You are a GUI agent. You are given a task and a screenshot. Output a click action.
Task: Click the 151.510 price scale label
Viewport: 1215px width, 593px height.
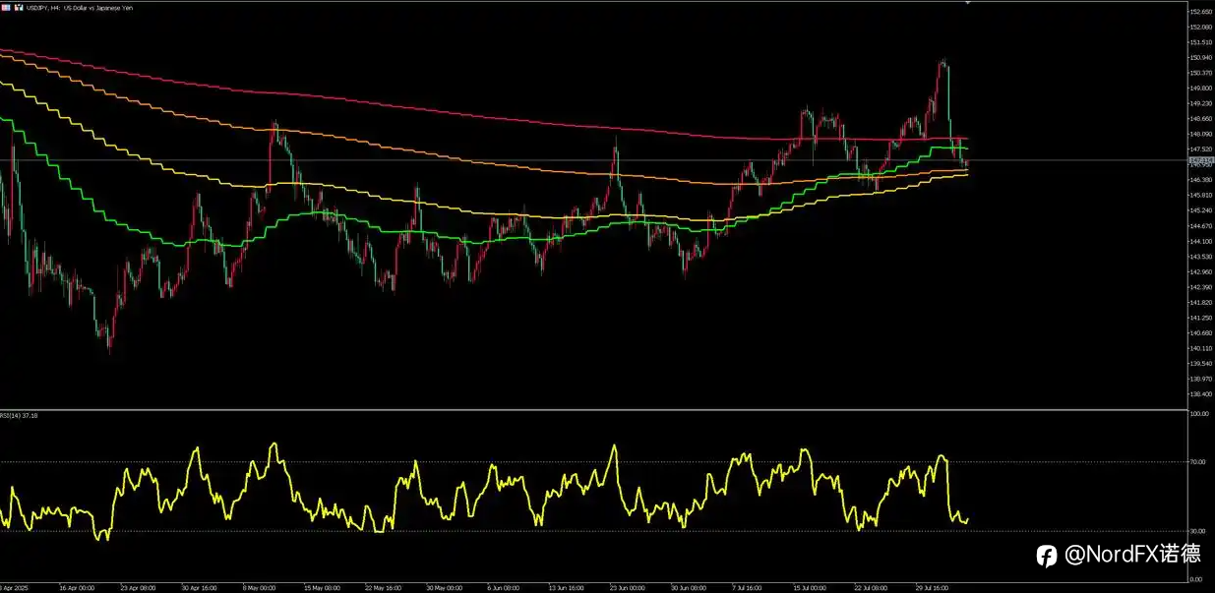(x=1200, y=42)
